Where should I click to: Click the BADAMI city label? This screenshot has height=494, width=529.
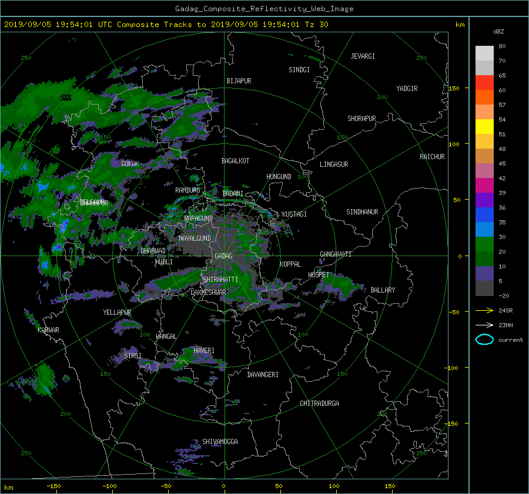pyautogui.click(x=233, y=194)
